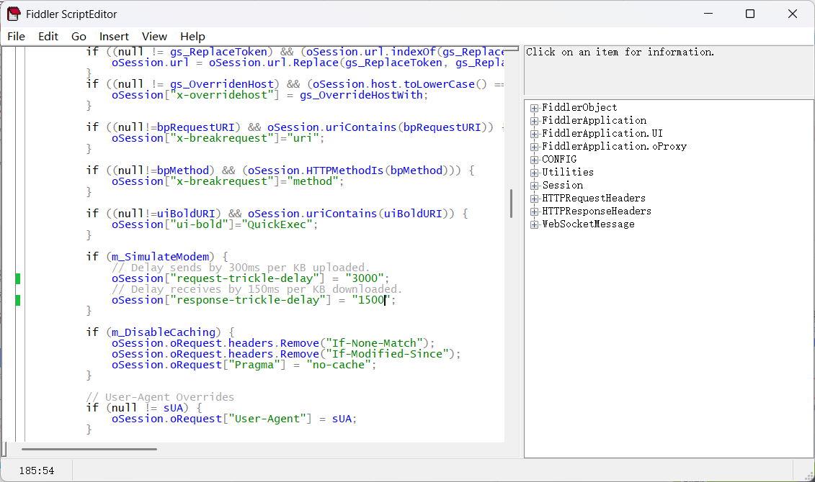Select FiddlerApplication.UI label in tree
Image resolution: width=815 pixels, height=482 pixels.
click(602, 133)
